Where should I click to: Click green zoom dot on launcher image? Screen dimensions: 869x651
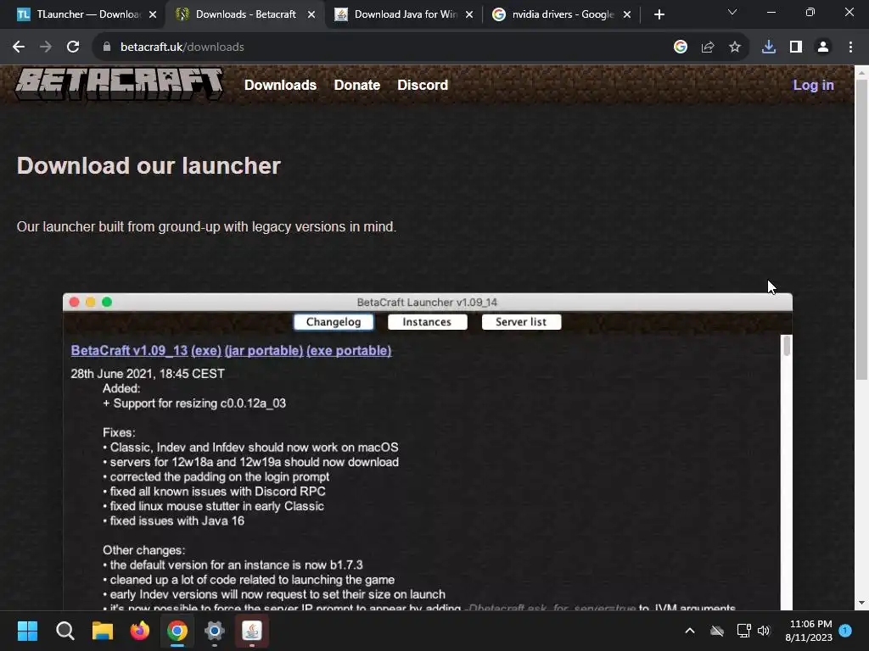coord(107,302)
